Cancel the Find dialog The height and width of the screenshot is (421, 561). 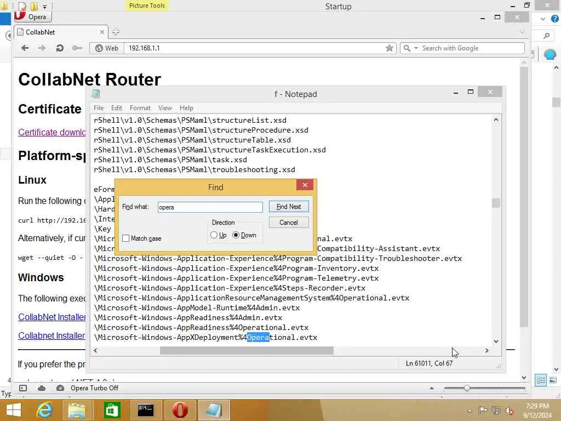click(x=289, y=223)
